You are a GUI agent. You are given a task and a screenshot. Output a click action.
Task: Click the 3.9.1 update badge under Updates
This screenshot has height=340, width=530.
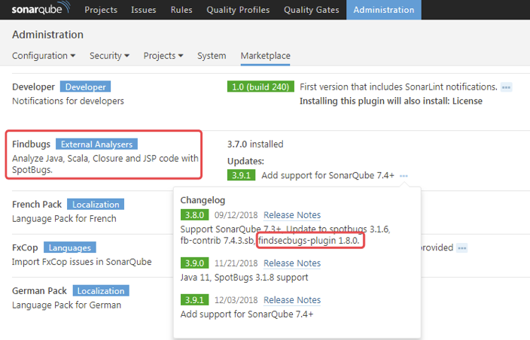coord(242,175)
